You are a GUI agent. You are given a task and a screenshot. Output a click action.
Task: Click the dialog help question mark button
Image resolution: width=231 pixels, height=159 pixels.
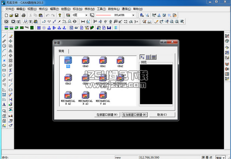click(x=164, y=42)
